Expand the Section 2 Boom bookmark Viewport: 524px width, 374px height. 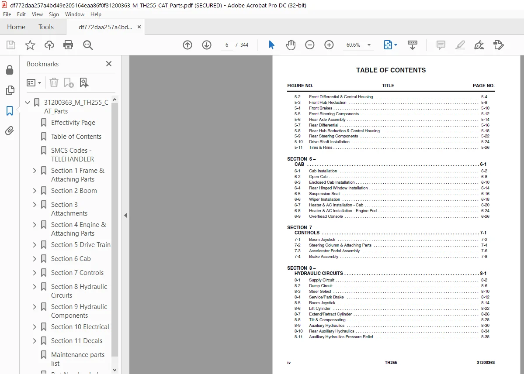35,191
